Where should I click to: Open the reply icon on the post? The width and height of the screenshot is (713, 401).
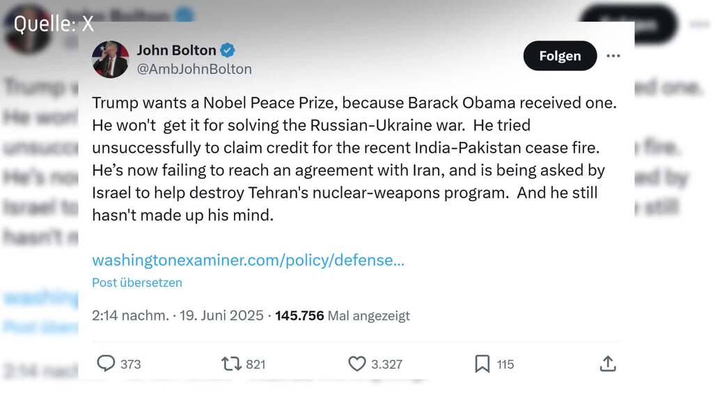click(x=106, y=363)
